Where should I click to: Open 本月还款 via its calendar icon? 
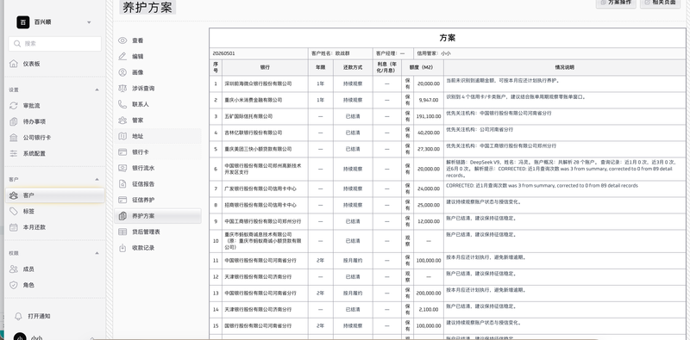click(14, 227)
